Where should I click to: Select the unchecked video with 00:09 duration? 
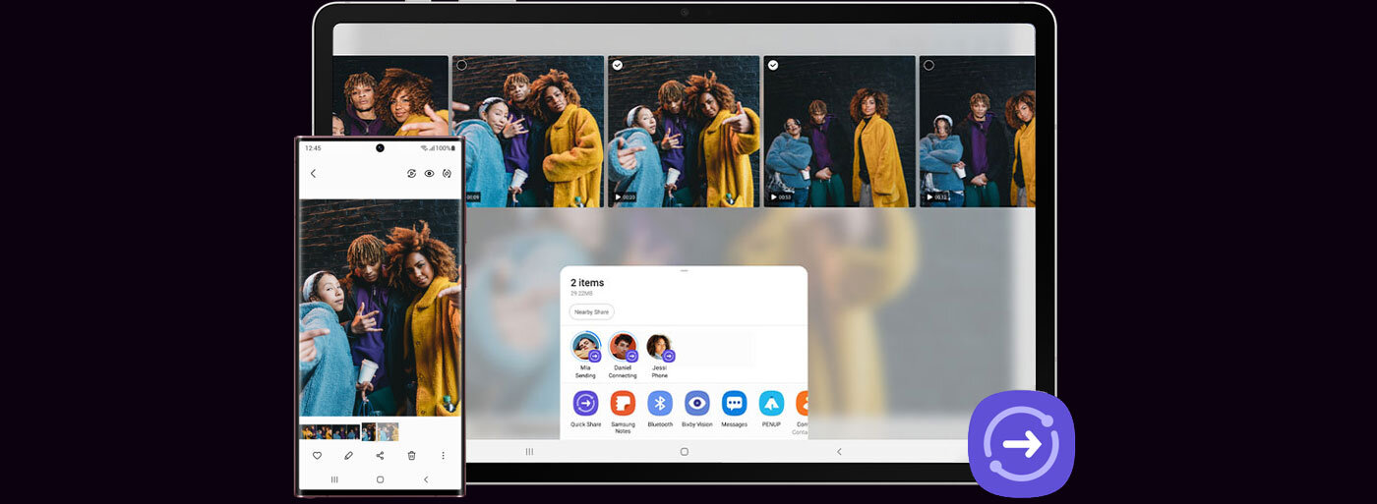coord(461,65)
